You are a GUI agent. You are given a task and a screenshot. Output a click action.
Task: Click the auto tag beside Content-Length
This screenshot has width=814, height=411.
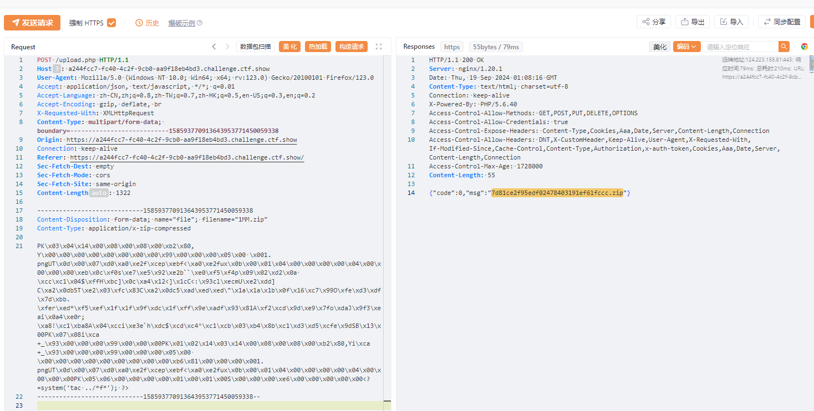(x=99, y=193)
